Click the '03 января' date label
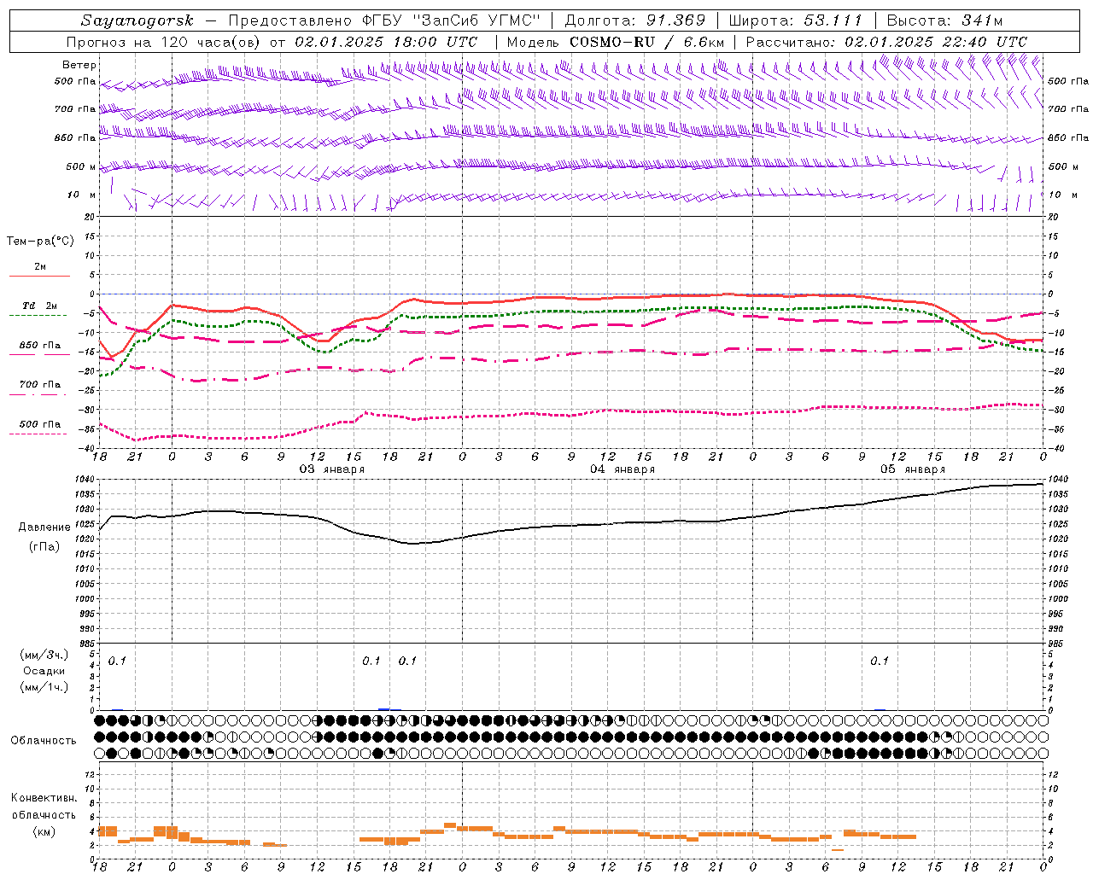The width and height of the screenshot is (1093, 874). pyautogui.click(x=331, y=469)
